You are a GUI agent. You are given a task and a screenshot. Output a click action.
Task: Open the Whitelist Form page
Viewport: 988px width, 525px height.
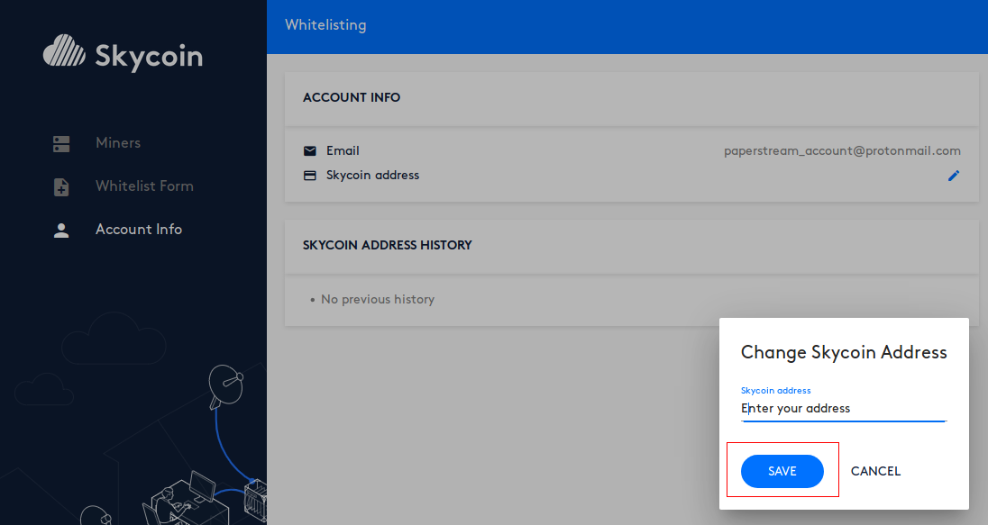144,186
